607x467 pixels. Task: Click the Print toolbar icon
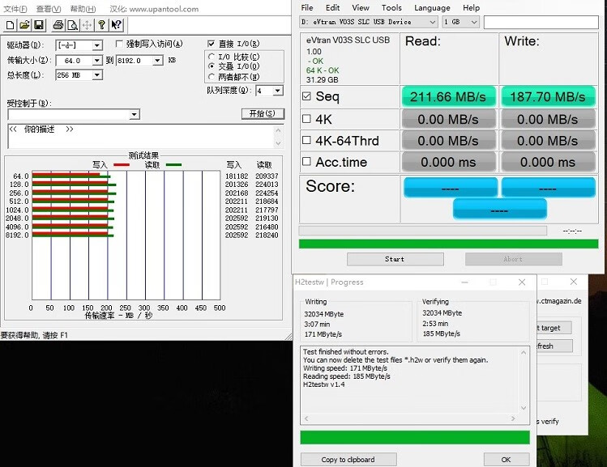pyautogui.click(x=58, y=25)
